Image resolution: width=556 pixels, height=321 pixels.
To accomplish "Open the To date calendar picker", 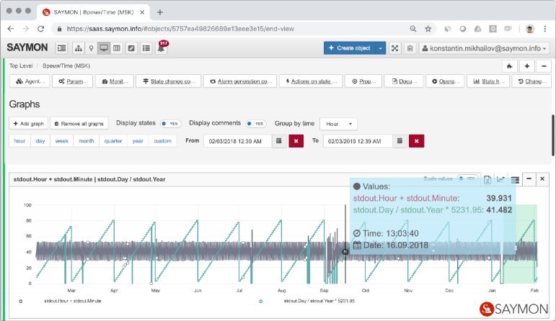I will 400,141.
